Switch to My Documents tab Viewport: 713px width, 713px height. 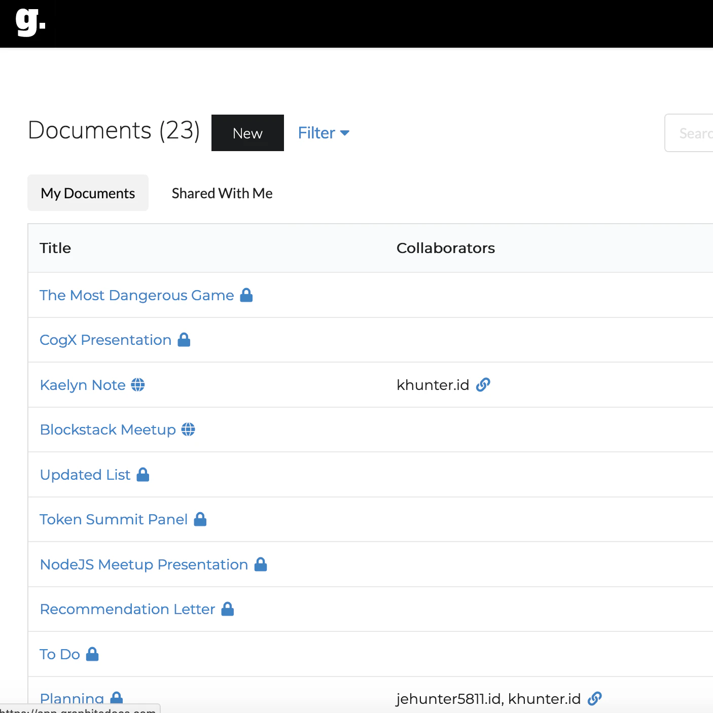tap(88, 193)
